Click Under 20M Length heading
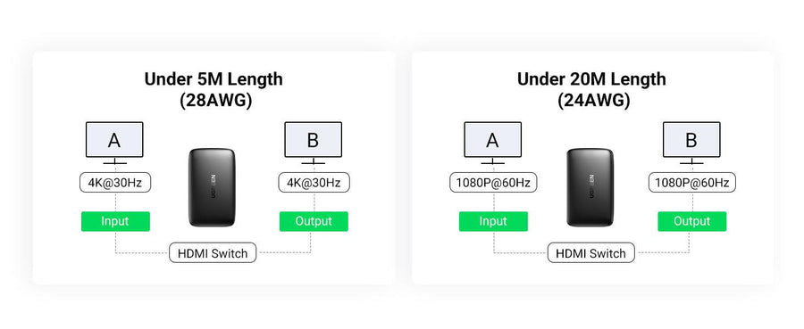The width and height of the screenshot is (804, 329). (591, 79)
